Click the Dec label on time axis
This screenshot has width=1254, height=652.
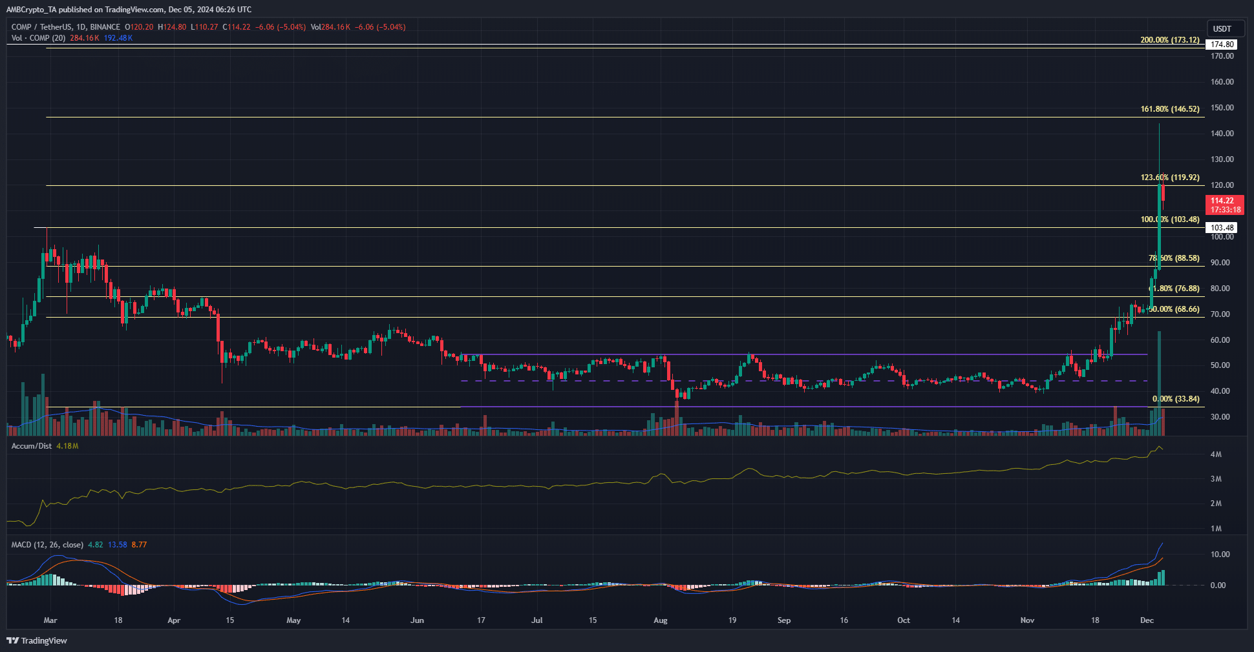pyautogui.click(x=1147, y=620)
